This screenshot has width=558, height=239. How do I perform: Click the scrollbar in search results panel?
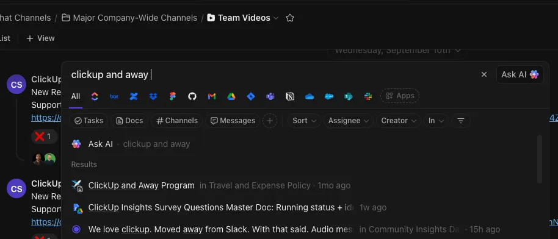click(x=539, y=159)
